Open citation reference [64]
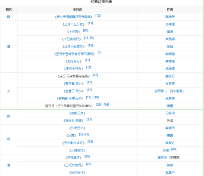Image resolution: width=204 pixels, height=176 pixels. (107, 105)
